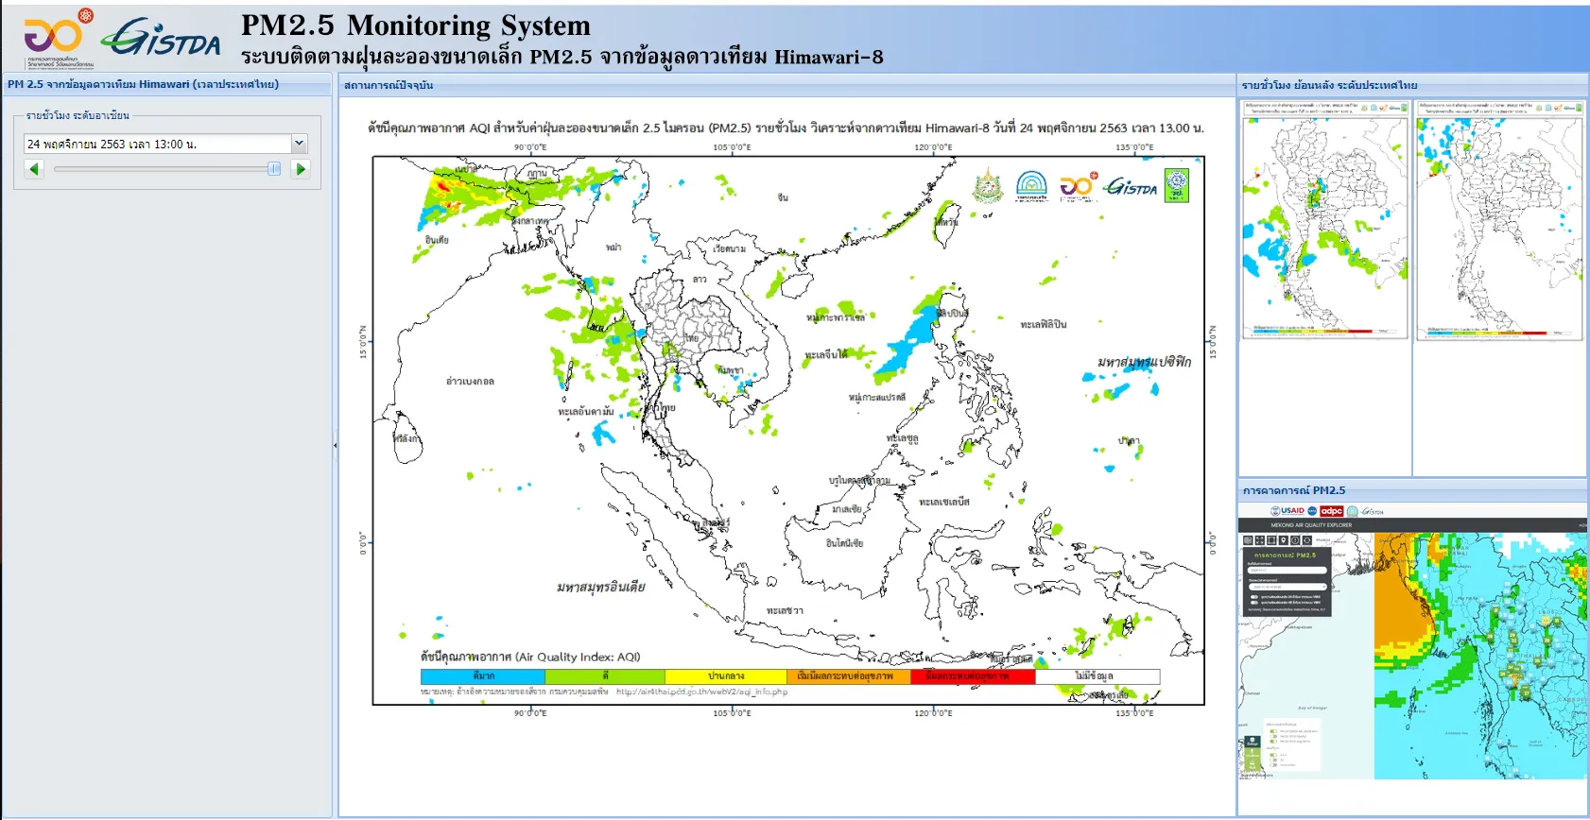
Task: Click the refresh icon in the forecast map toolbar
Action: [x=1307, y=540]
